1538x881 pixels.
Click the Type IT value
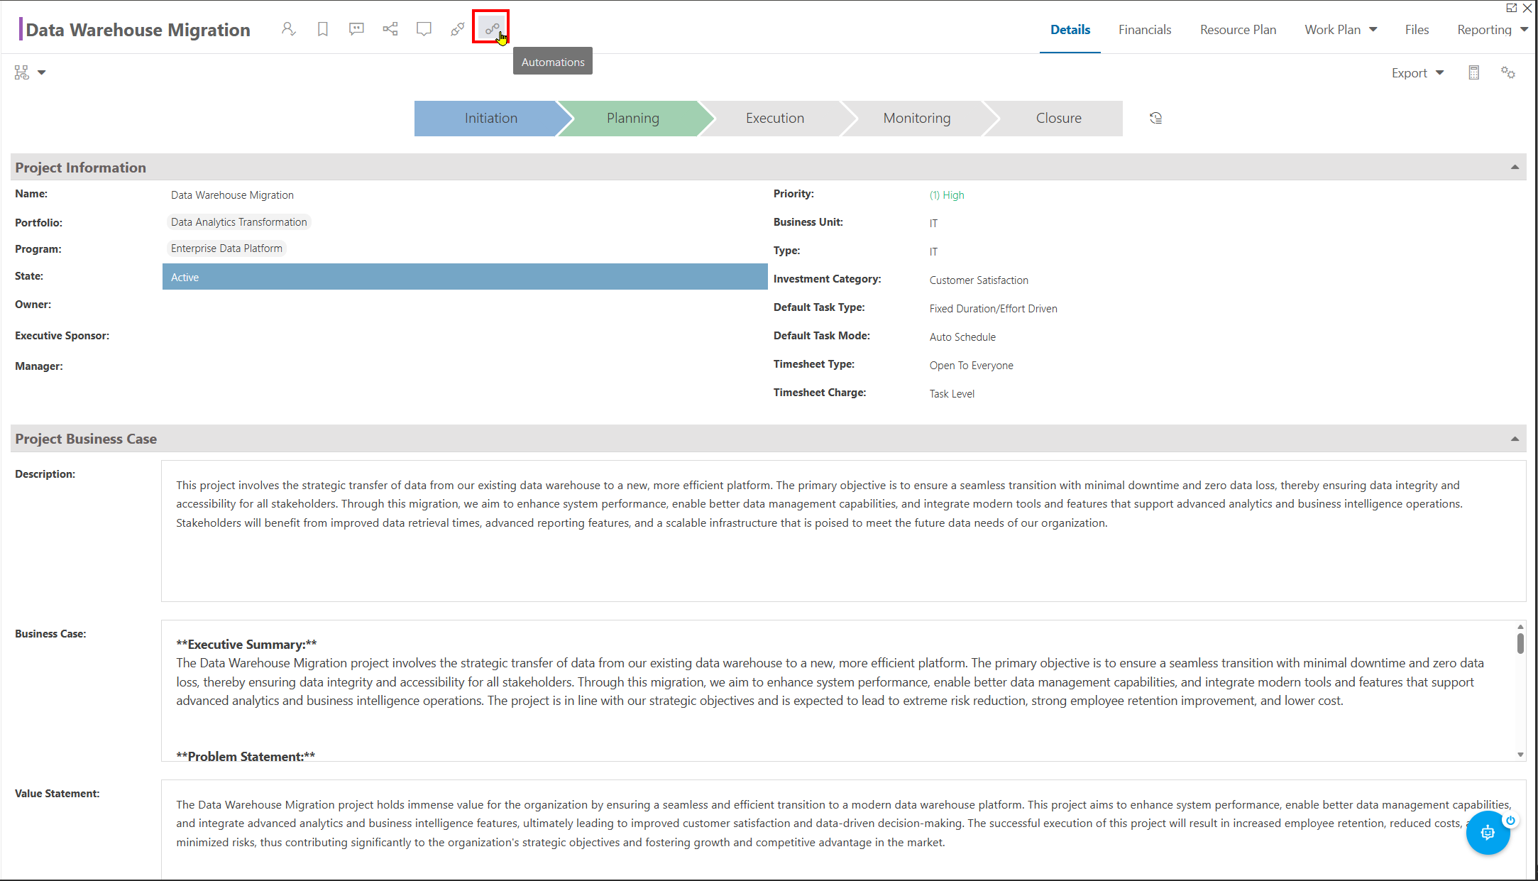pos(933,252)
